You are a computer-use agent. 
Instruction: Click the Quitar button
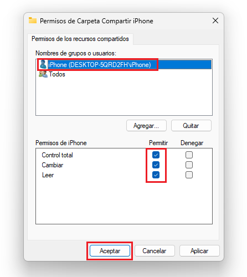point(191,126)
